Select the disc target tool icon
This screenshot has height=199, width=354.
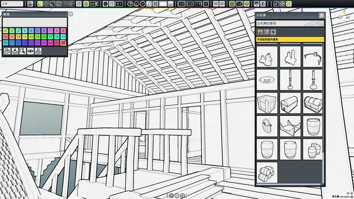point(105,4)
